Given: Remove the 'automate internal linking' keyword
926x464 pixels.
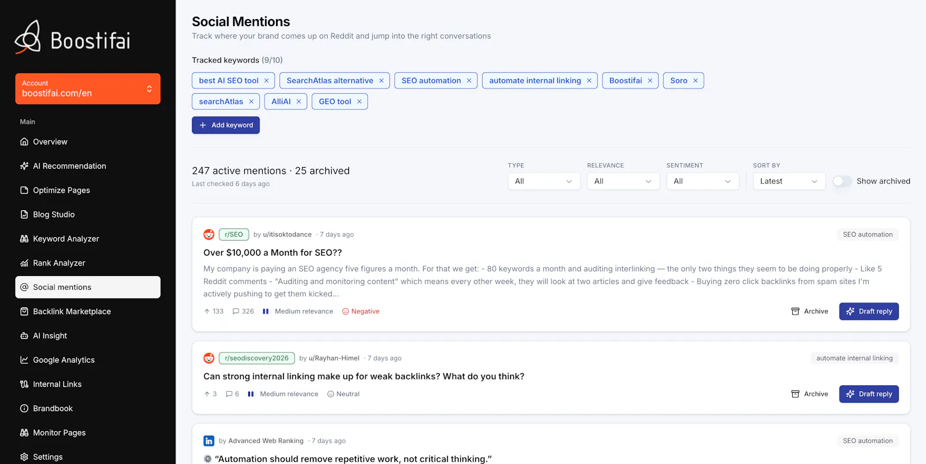Looking at the screenshot, I should pyautogui.click(x=589, y=80).
